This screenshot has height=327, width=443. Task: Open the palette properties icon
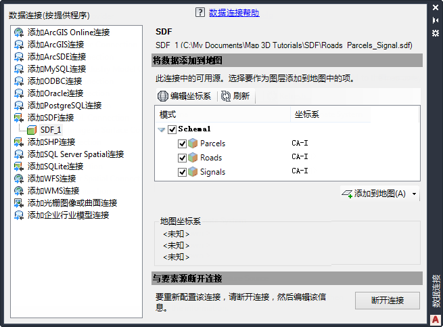pyautogui.click(x=436, y=33)
